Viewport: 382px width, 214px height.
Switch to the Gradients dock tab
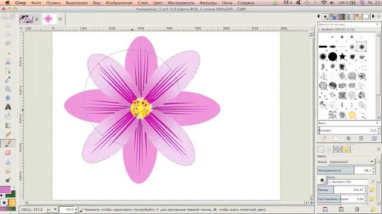pos(341,17)
